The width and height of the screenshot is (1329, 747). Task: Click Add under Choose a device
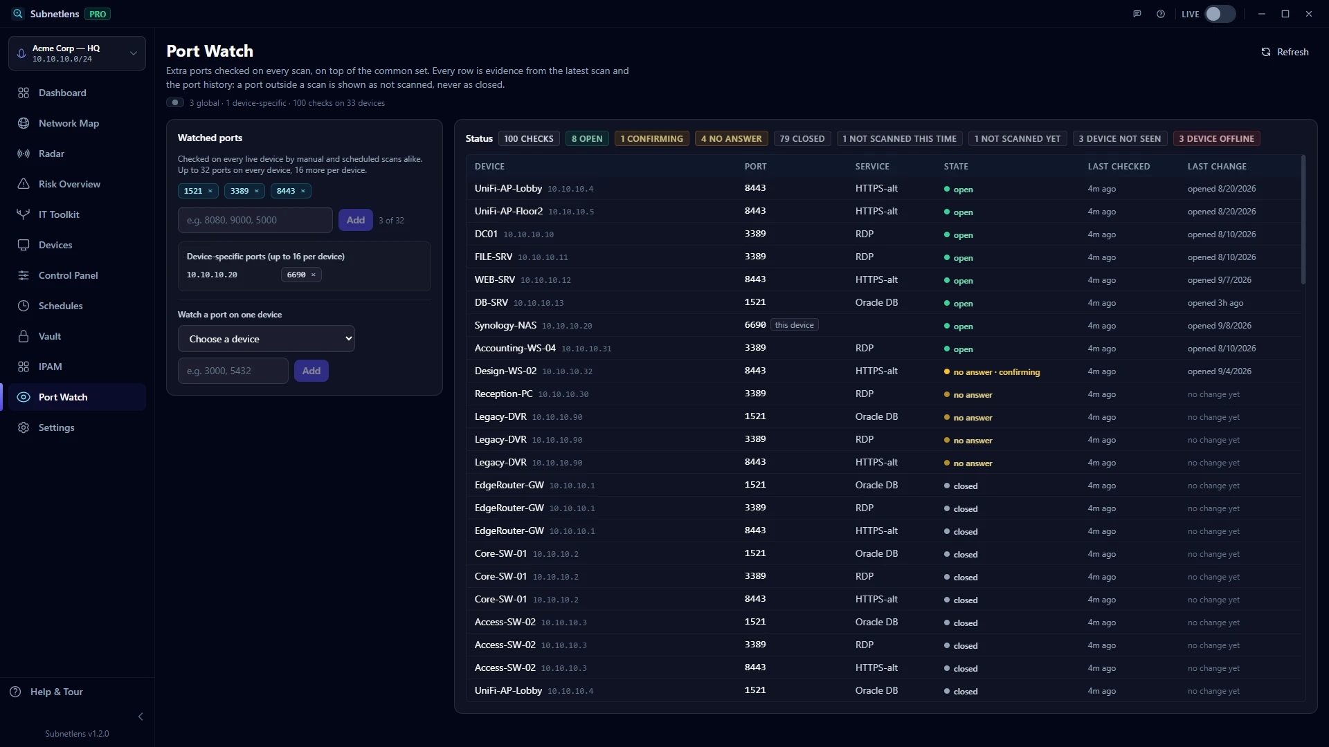(x=311, y=371)
